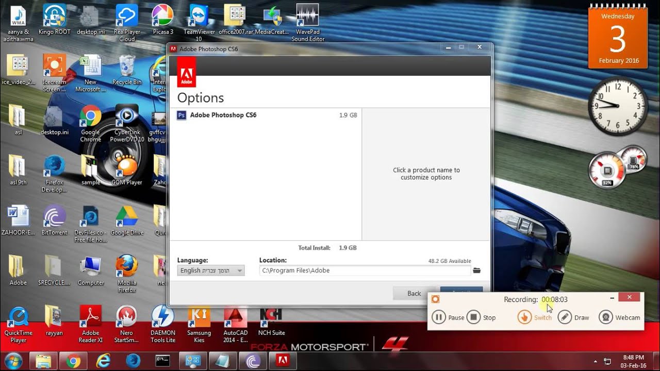The image size is (660, 371).
Task: Open QuickTime Player desktop shortcut
Action: coord(18,324)
